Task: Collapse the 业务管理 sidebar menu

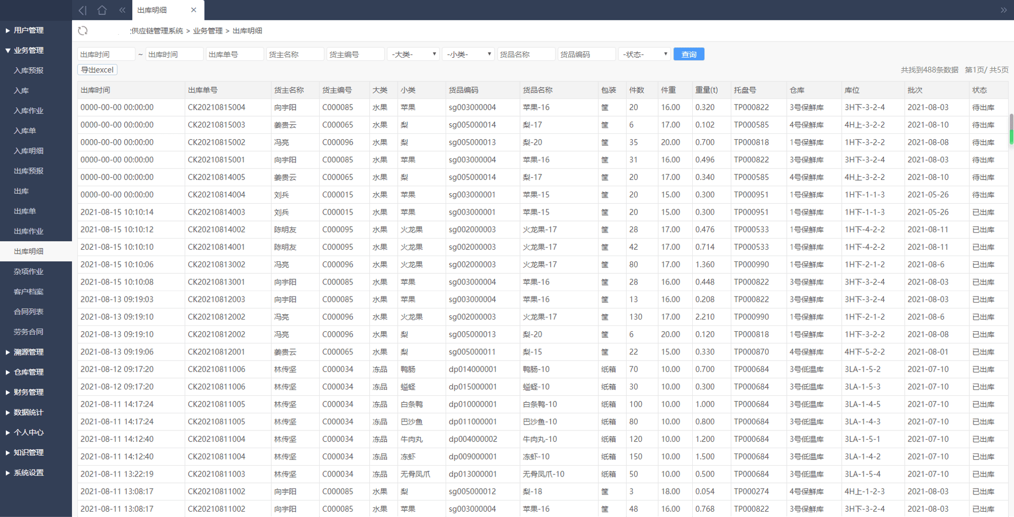Action: click(x=29, y=50)
